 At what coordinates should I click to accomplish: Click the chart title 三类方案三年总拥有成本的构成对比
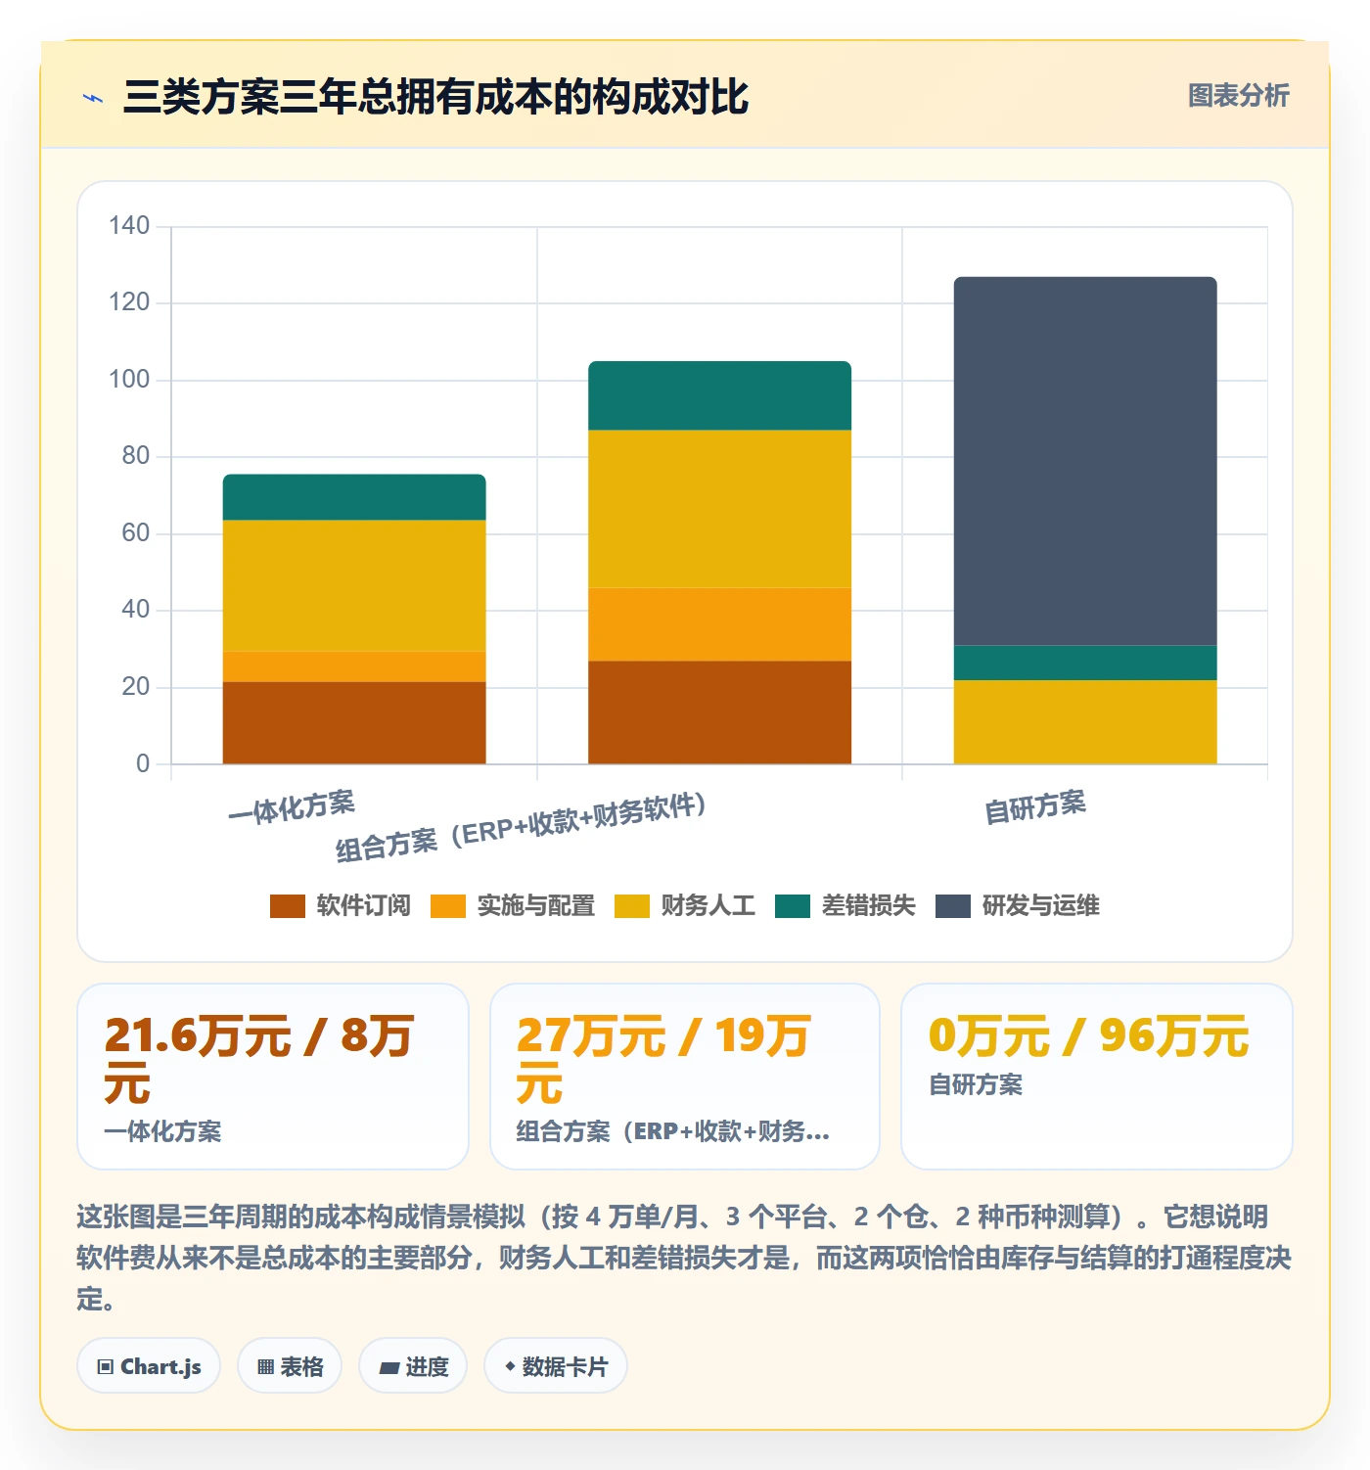pos(435,97)
